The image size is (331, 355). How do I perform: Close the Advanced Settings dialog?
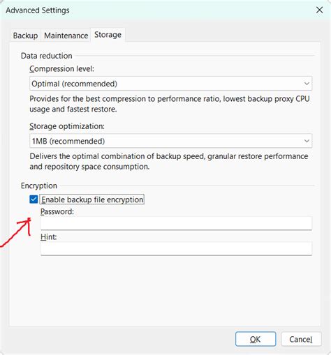319,10
